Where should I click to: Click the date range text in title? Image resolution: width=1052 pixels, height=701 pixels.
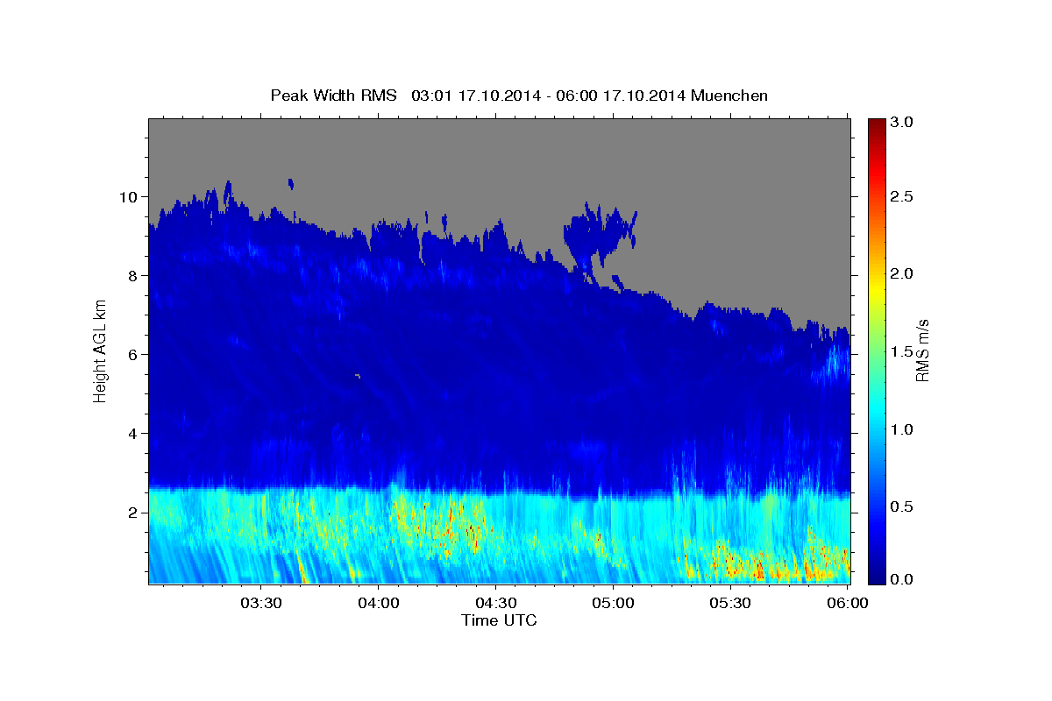click(549, 95)
